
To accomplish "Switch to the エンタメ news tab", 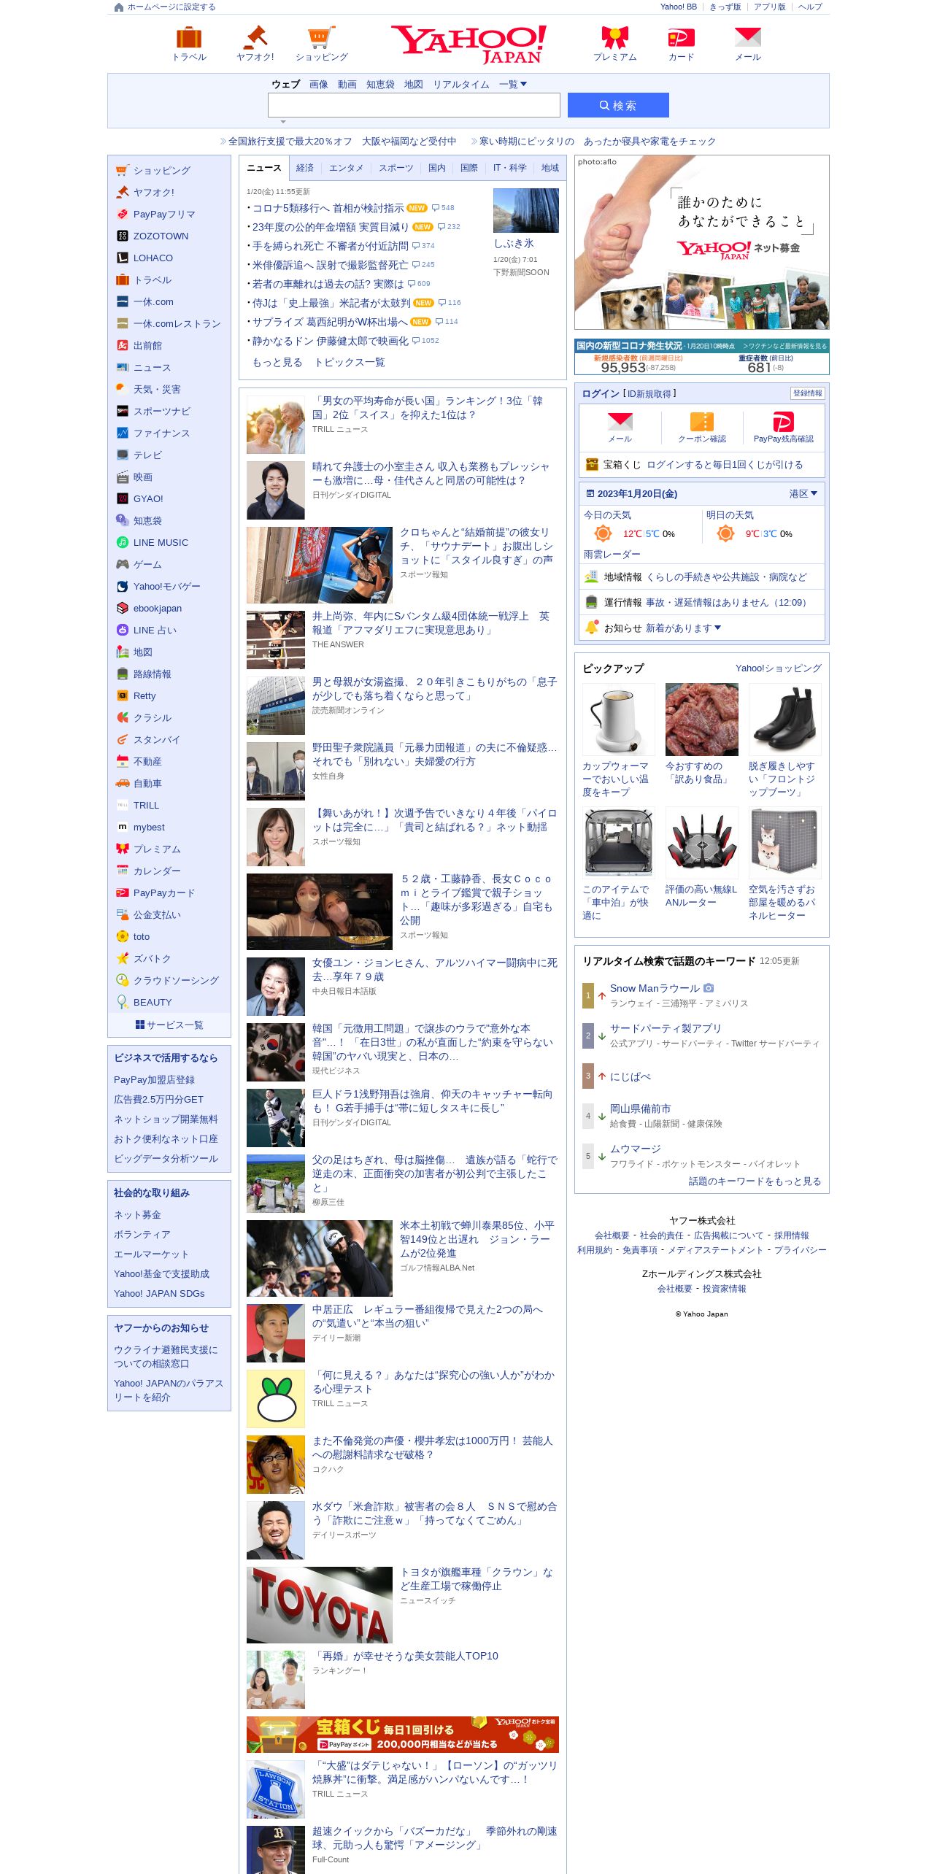I will coord(346,168).
